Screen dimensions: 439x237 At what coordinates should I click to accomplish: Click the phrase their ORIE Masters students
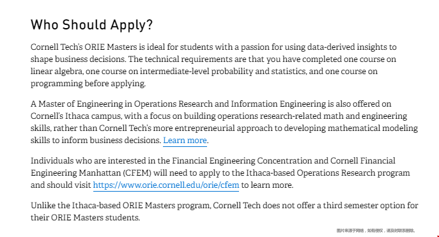[x=85, y=217]
